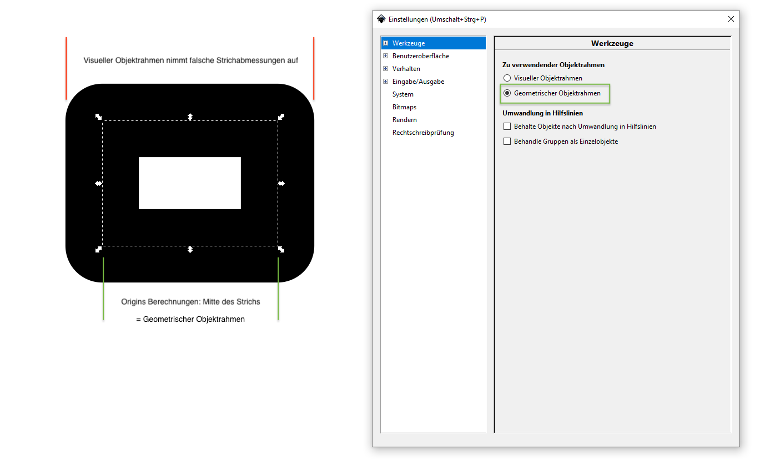Open System settings category
The image size is (765, 465).
pyautogui.click(x=403, y=94)
